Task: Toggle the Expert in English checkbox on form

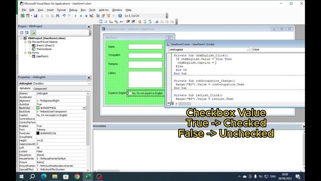Action: (130, 94)
